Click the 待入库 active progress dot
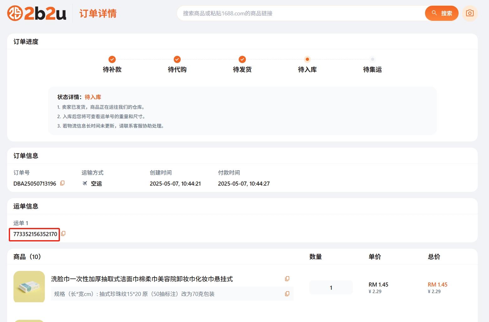Image resolution: width=489 pixels, height=322 pixels. pyautogui.click(x=307, y=59)
